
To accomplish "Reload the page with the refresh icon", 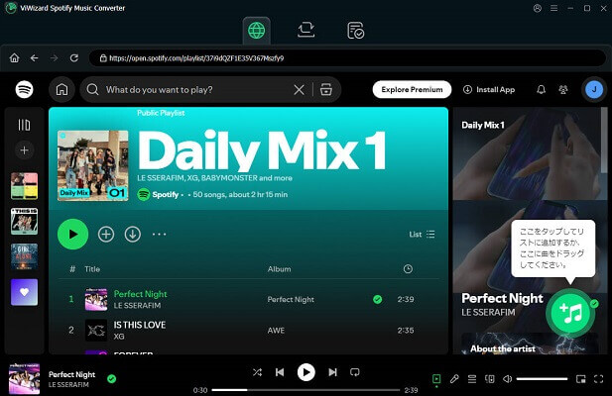I will point(74,58).
